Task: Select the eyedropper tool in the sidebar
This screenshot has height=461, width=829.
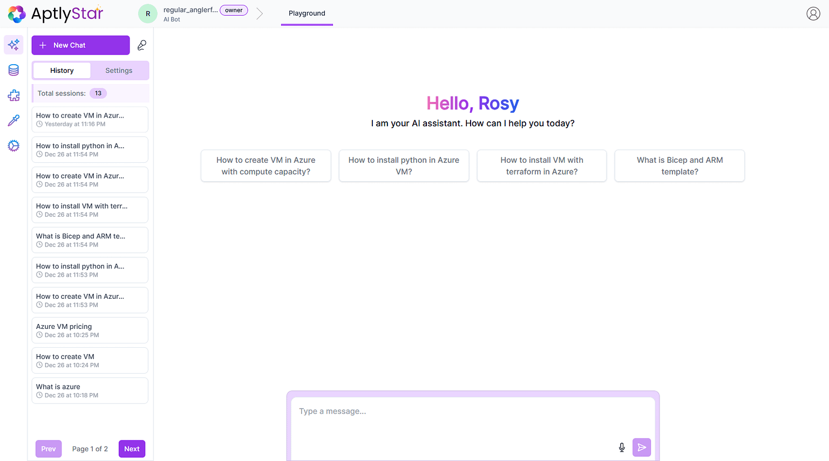Action: (13, 120)
